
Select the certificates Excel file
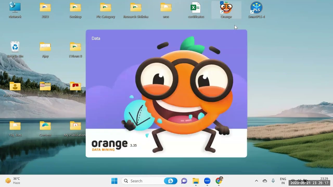point(196,10)
